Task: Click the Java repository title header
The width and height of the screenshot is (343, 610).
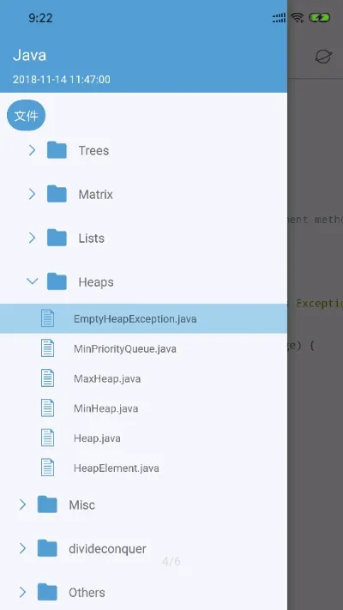Action: click(29, 55)
